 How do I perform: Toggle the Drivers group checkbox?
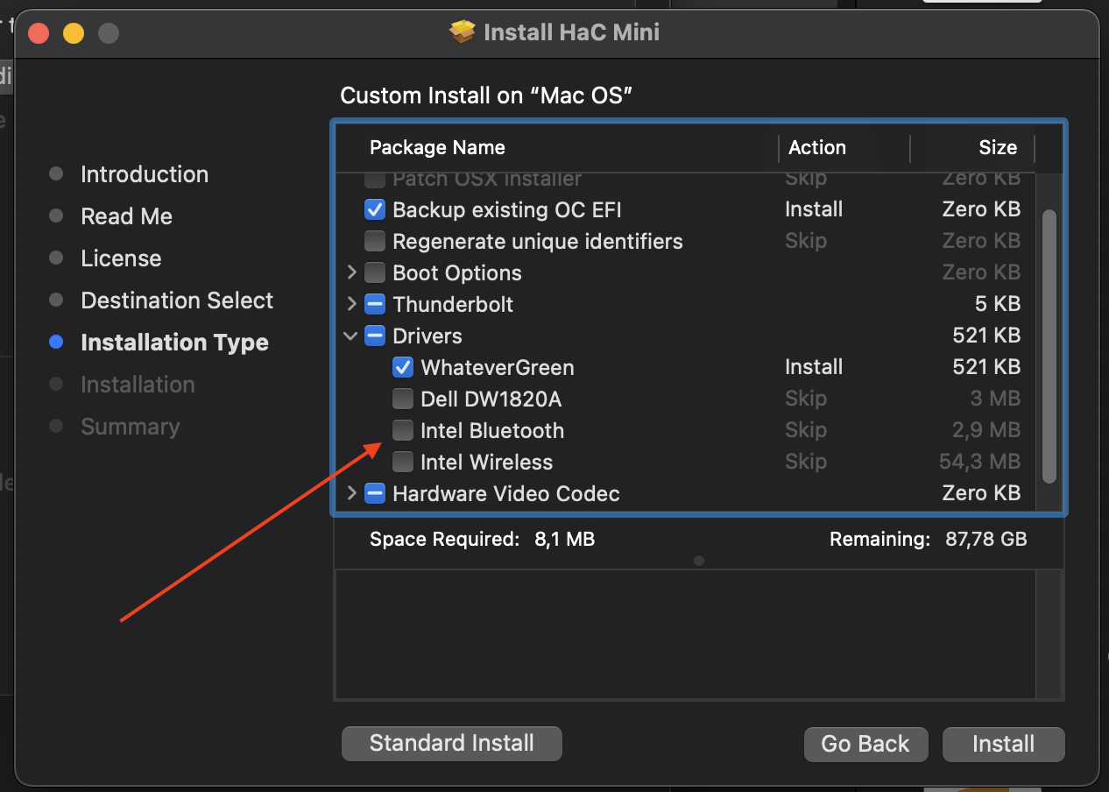click(x=374, y=336)
